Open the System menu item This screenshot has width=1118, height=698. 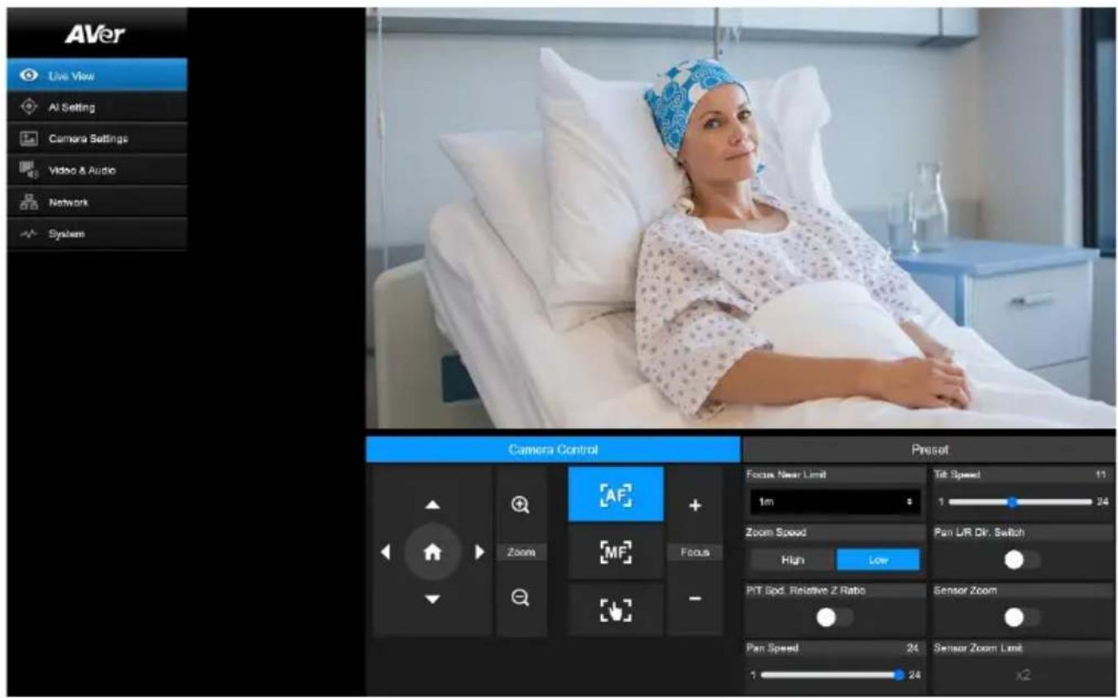[x=98, y=233]
